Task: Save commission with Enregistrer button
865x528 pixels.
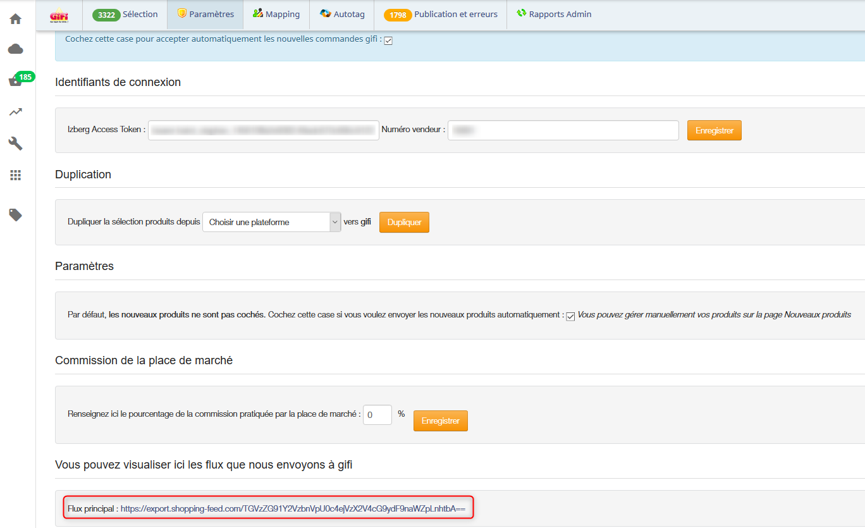Action: coord(441,421)
